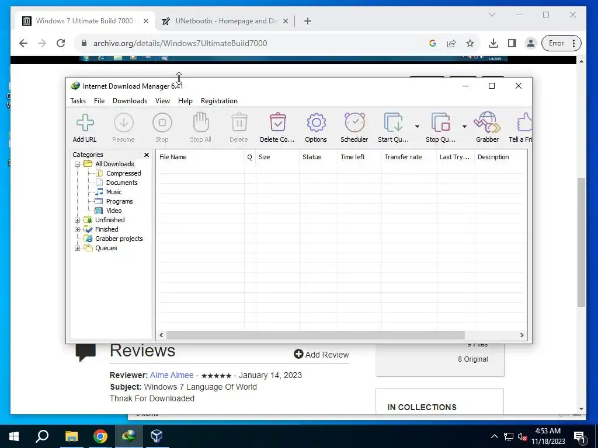Click the Error menu button in Chrome
Image resolution: width=598 pixels, height=448 pixels.
561,43
